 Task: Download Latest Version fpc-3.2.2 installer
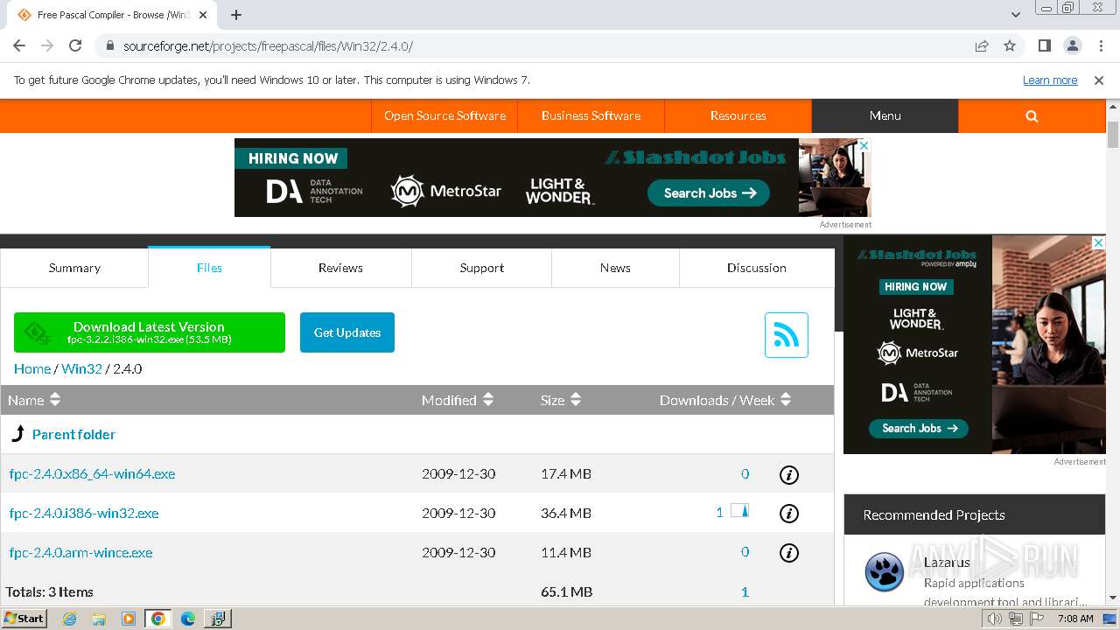[x=150, y=332]
